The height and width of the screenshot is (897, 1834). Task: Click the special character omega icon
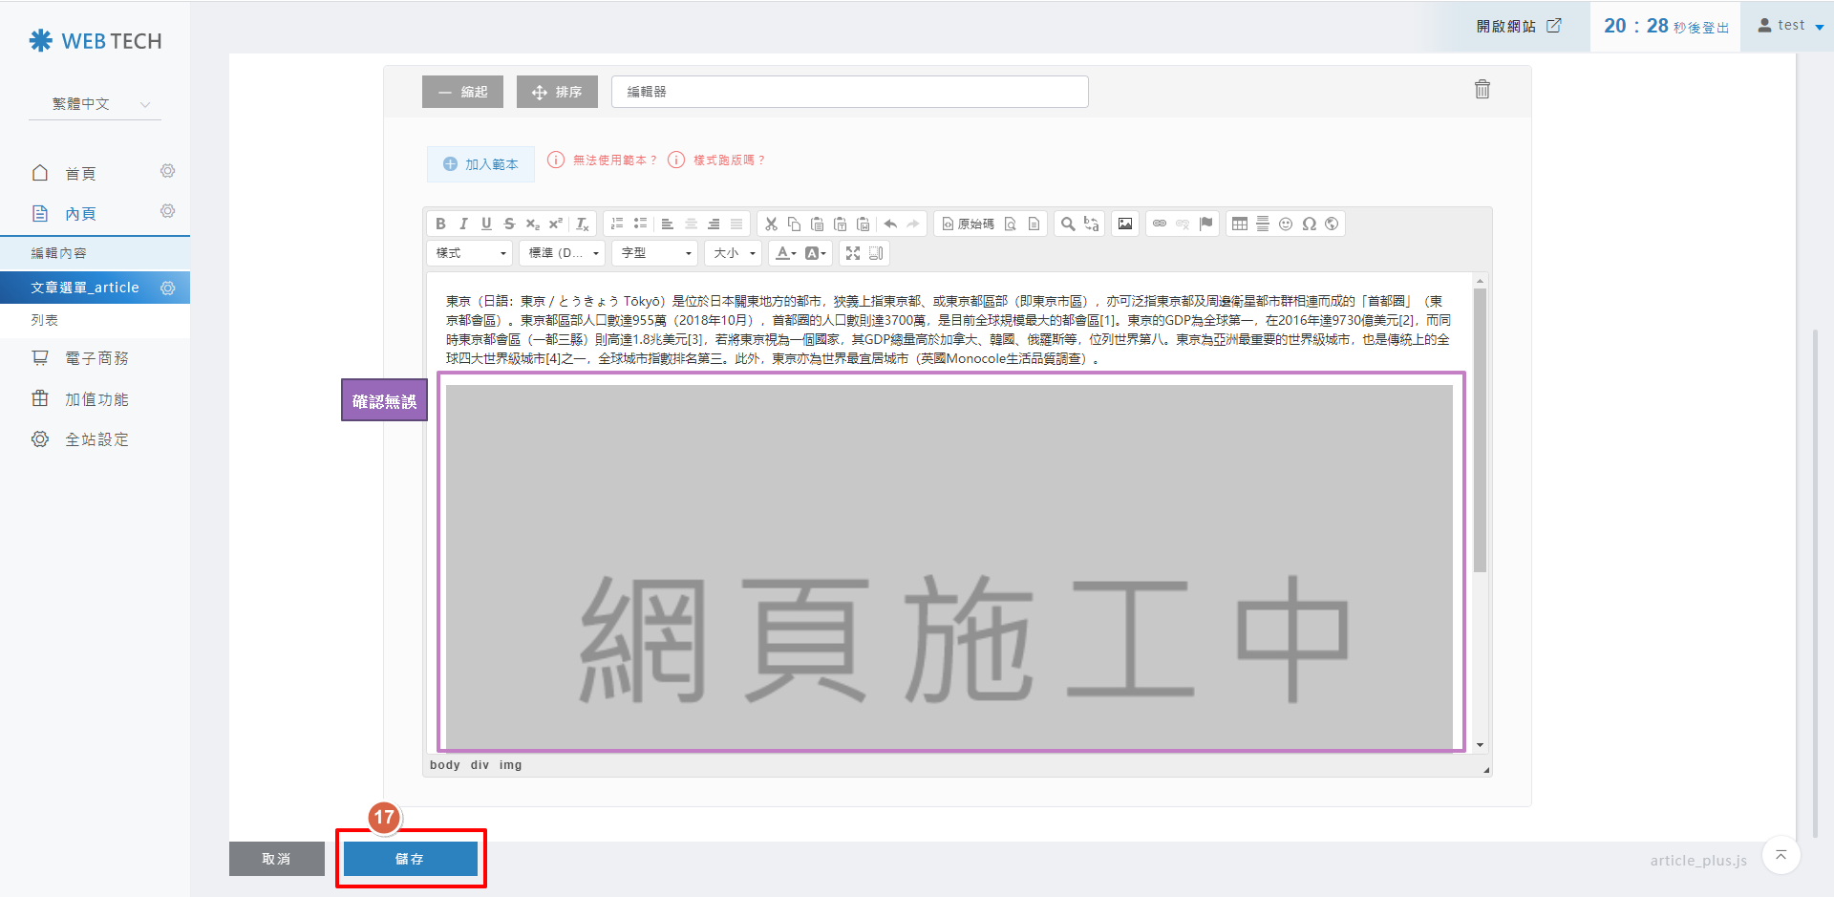[1309, 224]
